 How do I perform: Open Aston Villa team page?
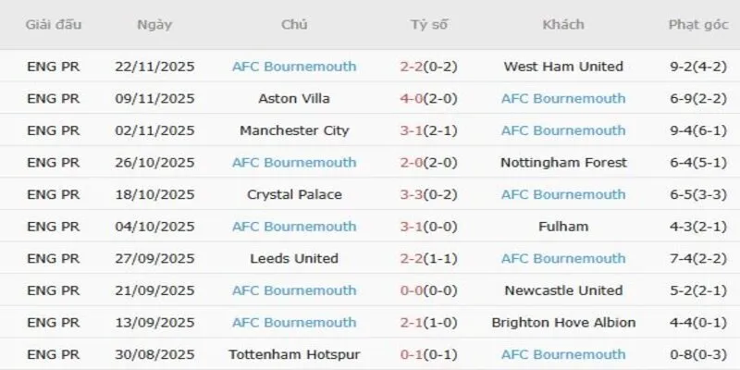pyautogui.click(x=294, y=99)
